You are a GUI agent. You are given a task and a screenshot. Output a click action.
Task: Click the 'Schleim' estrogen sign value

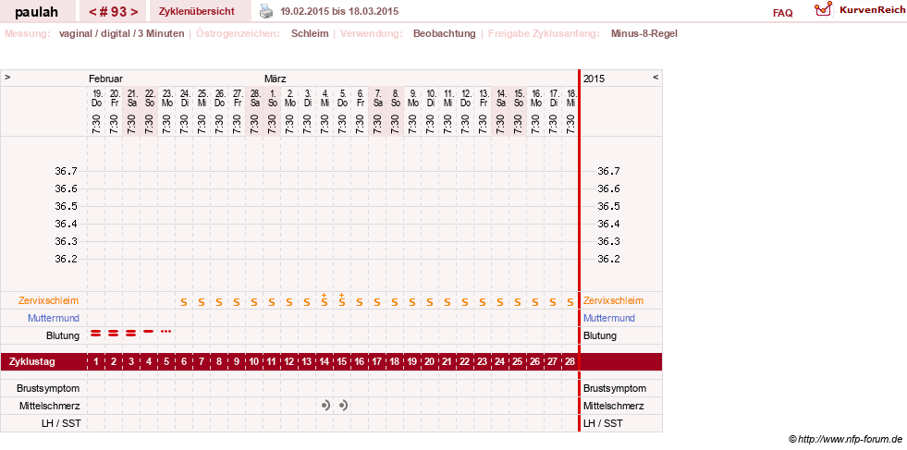click(x=310, y=33)
